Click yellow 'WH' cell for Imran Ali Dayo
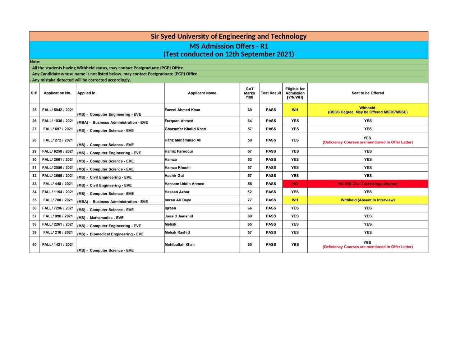The height and width of the screenshot is (355, 460). (x=295, y=200)
